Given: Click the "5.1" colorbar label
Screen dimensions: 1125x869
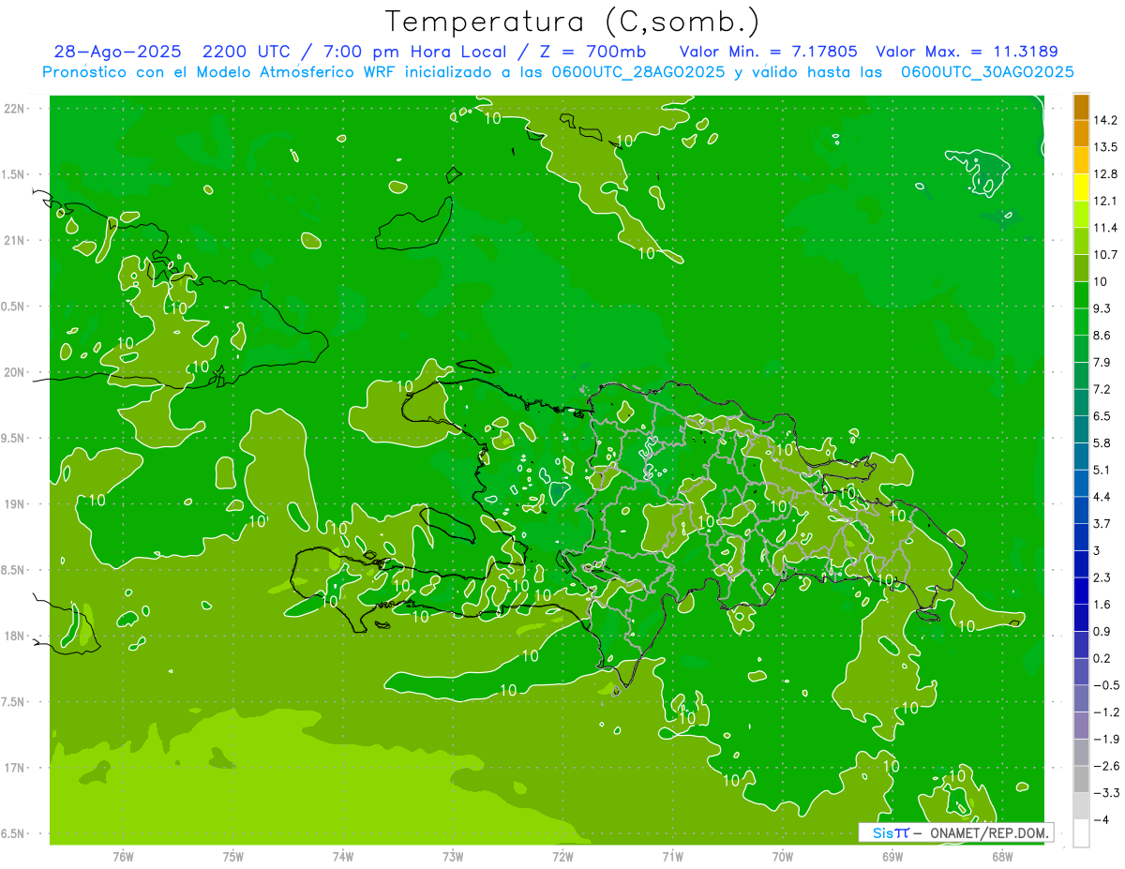Looking at the screenshot, I should coord(1102,470).
